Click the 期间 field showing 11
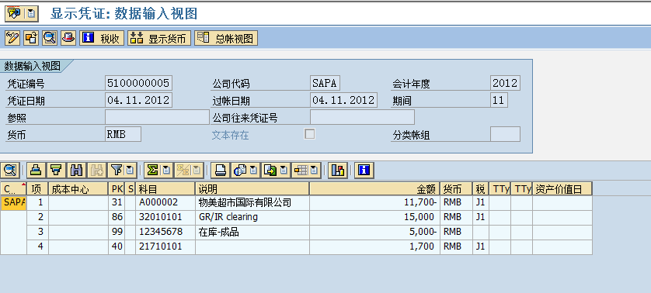This screenshot has width=651, height=293. tap(499, 100)
